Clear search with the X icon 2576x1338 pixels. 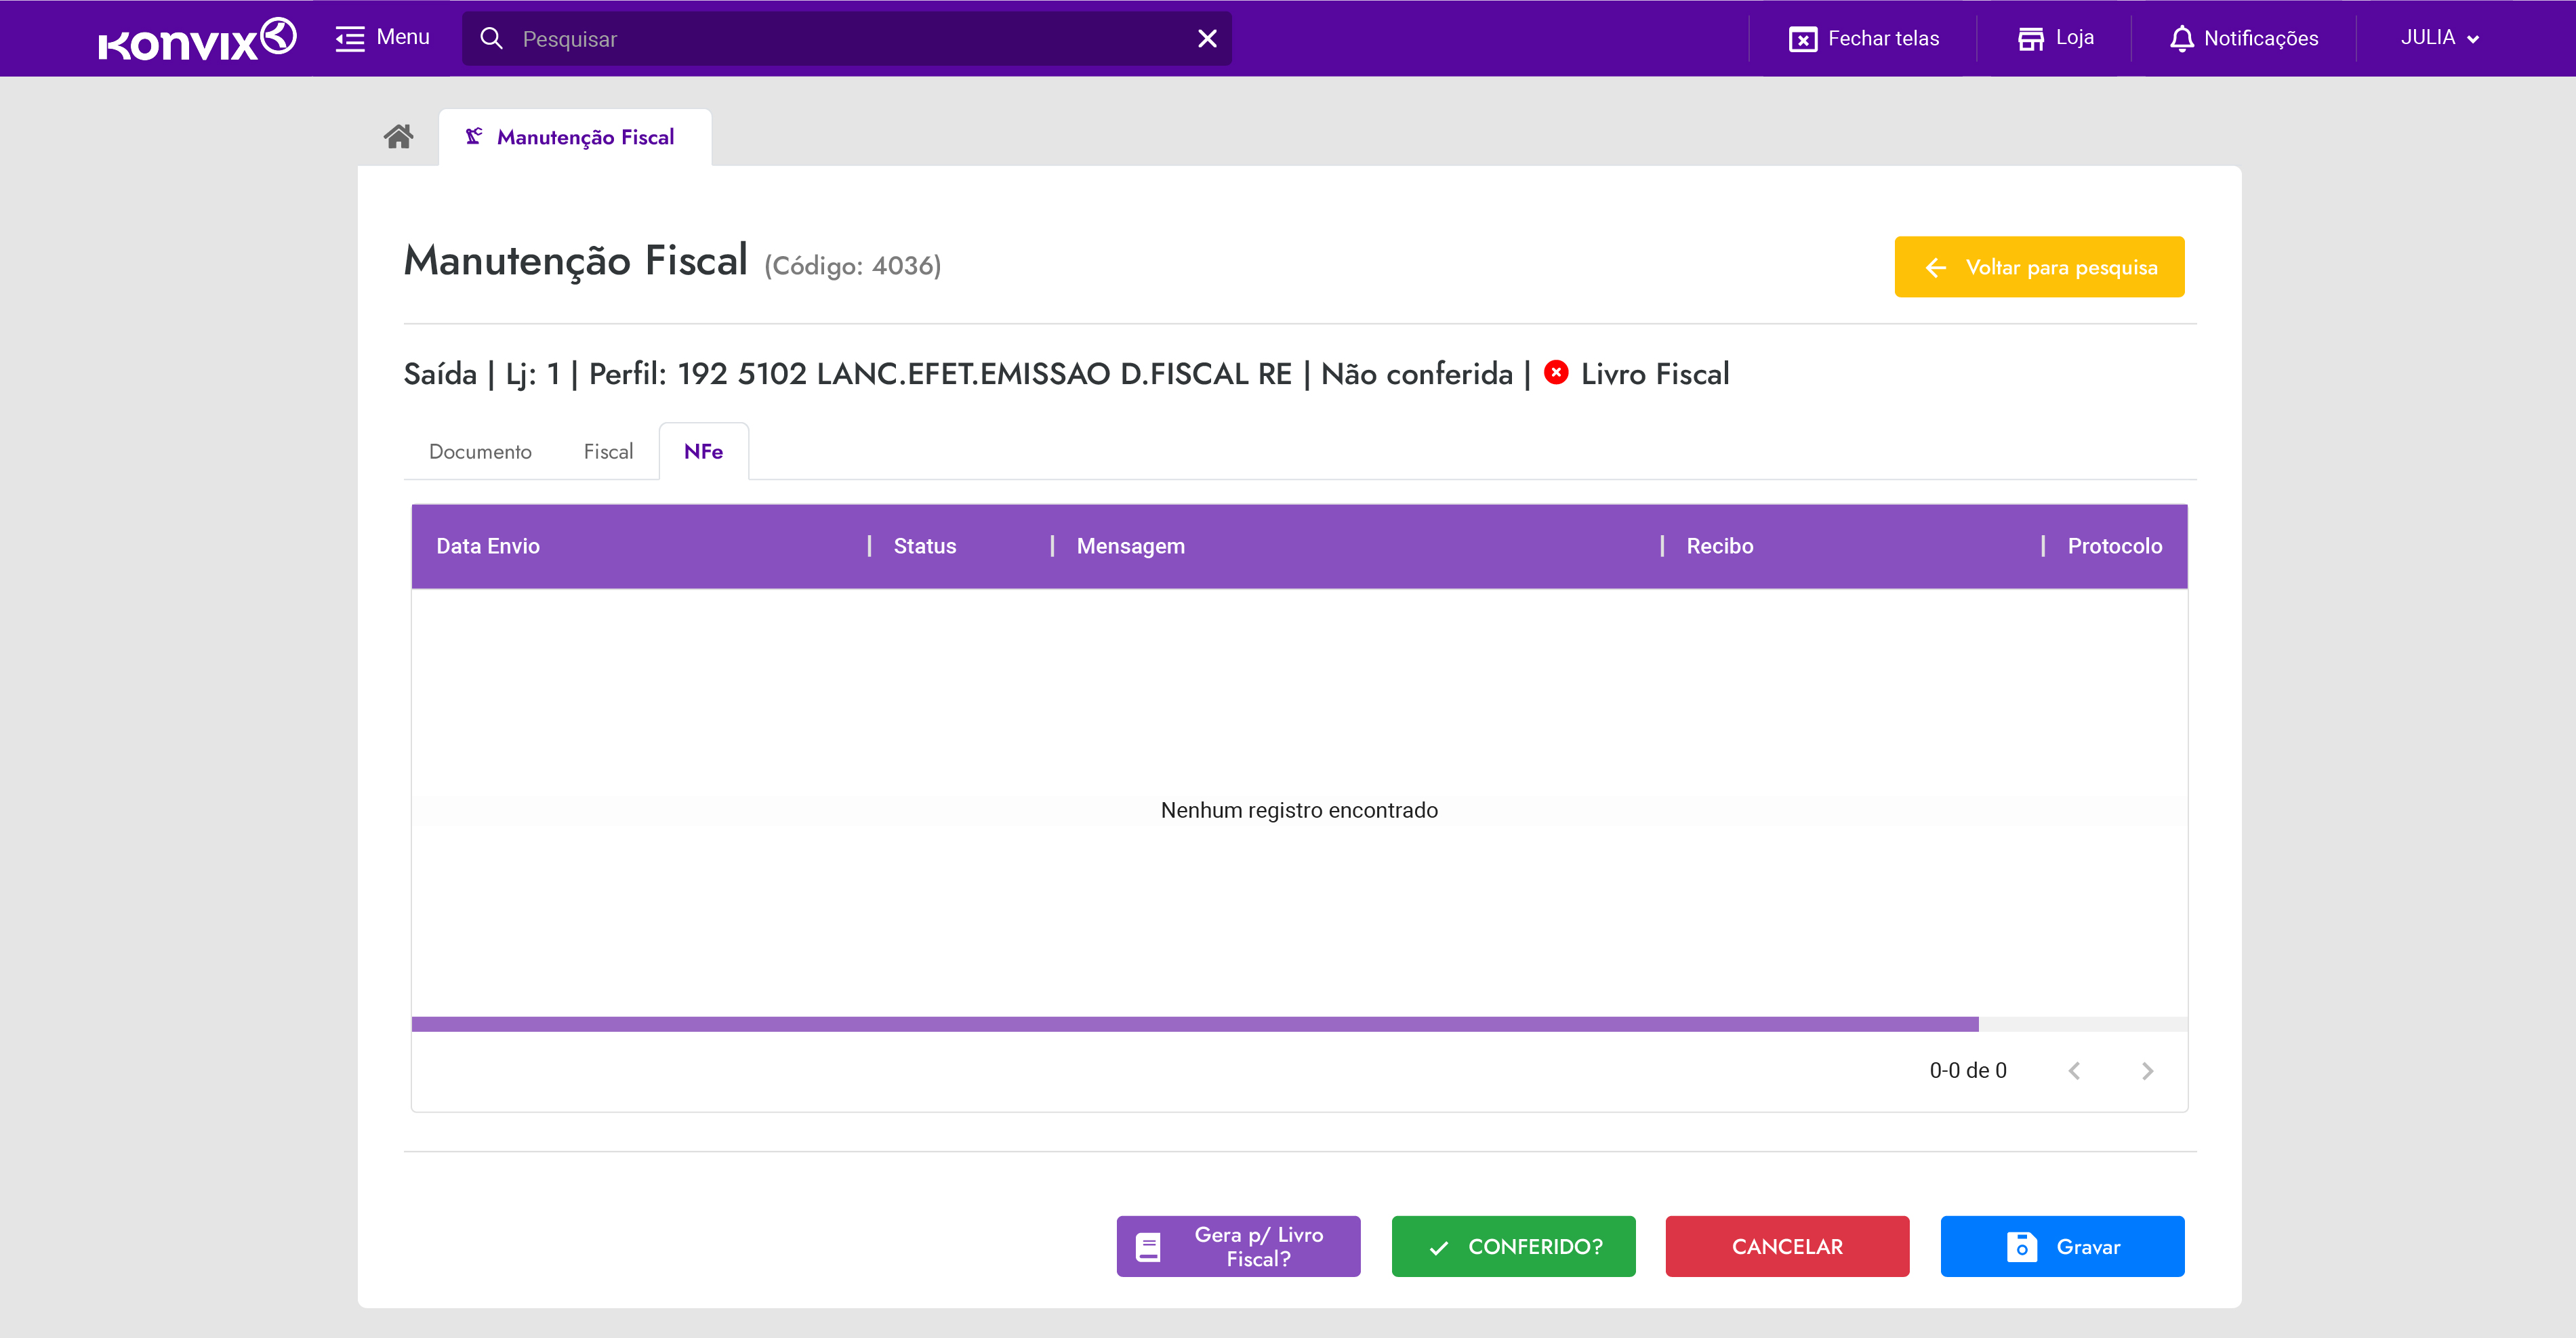tap(1207, 39)
